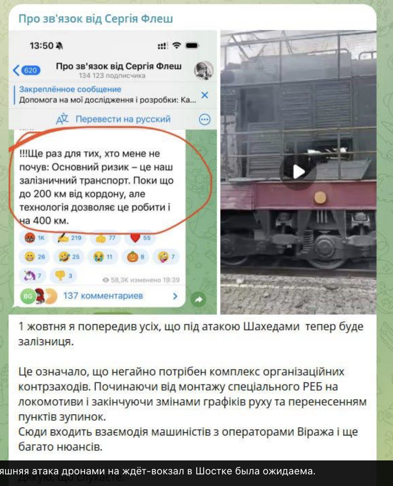The height and width of the screenshot is (486, 393).
Task: Click Перевести на русский
Action: click(x=123, y=119)
